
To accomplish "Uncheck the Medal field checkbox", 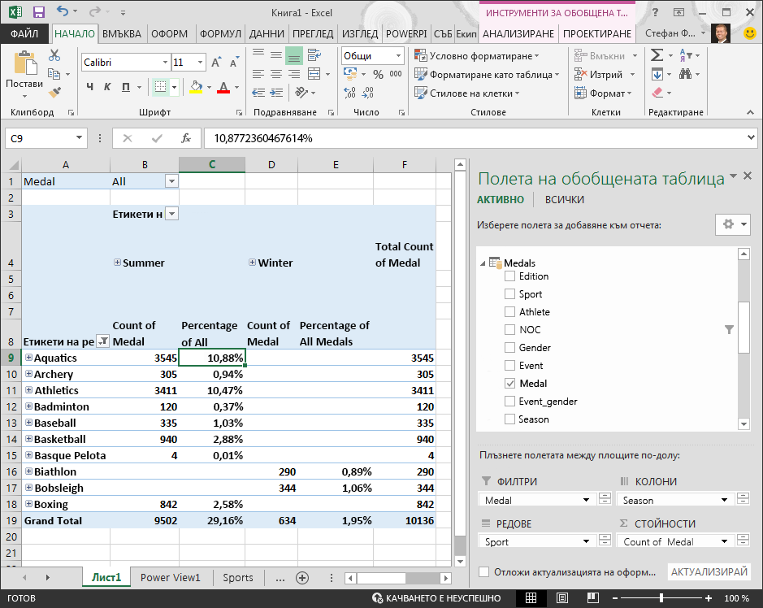I will 509,384.
